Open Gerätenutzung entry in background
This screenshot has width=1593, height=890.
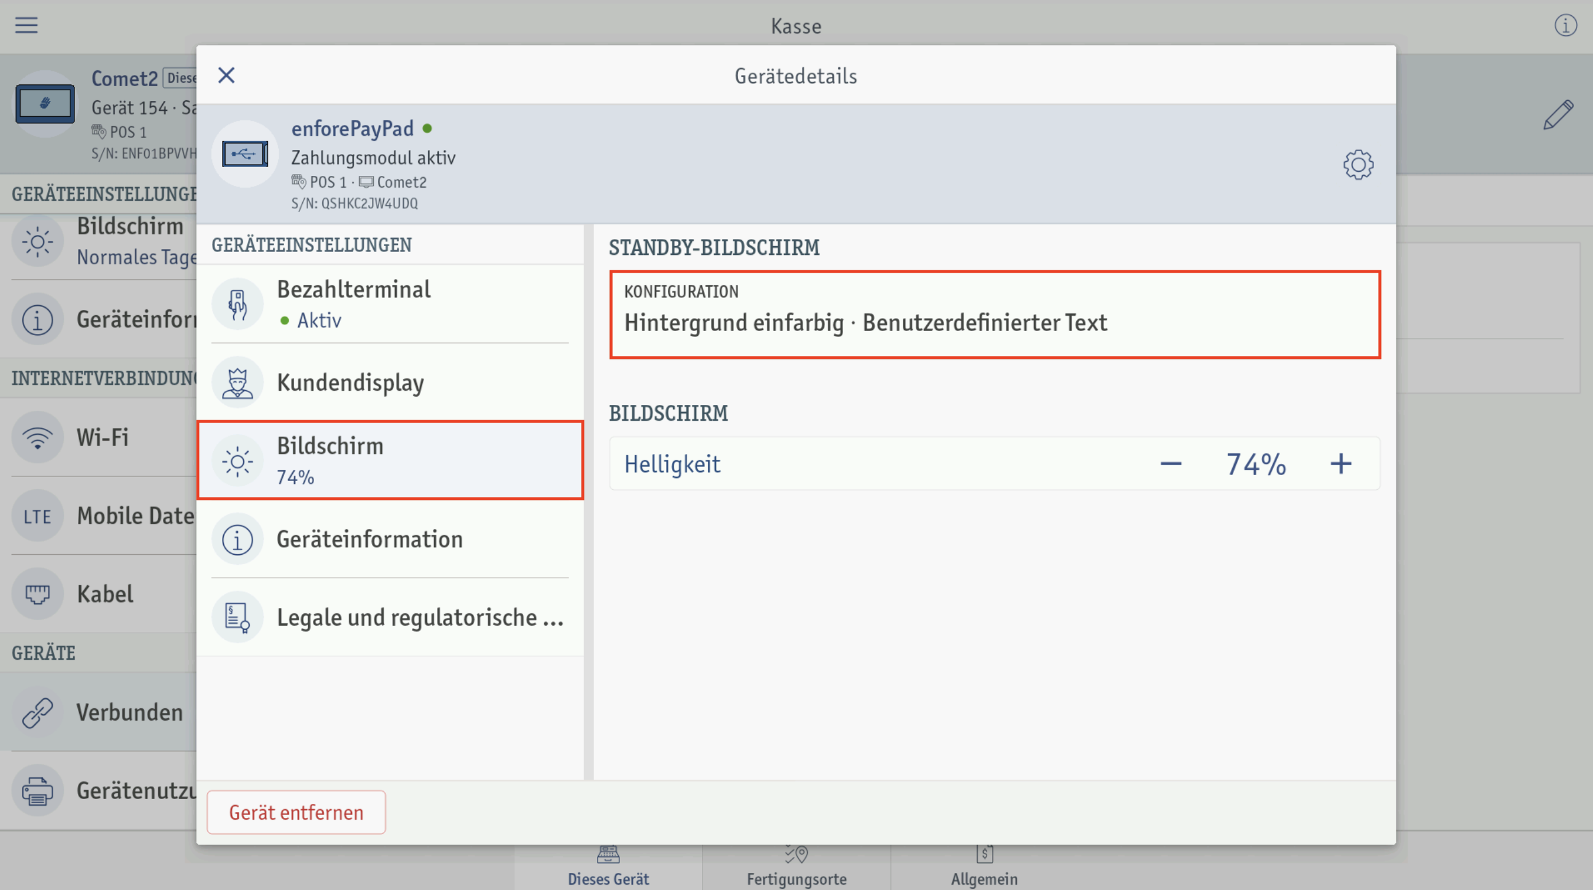point(99,790)
